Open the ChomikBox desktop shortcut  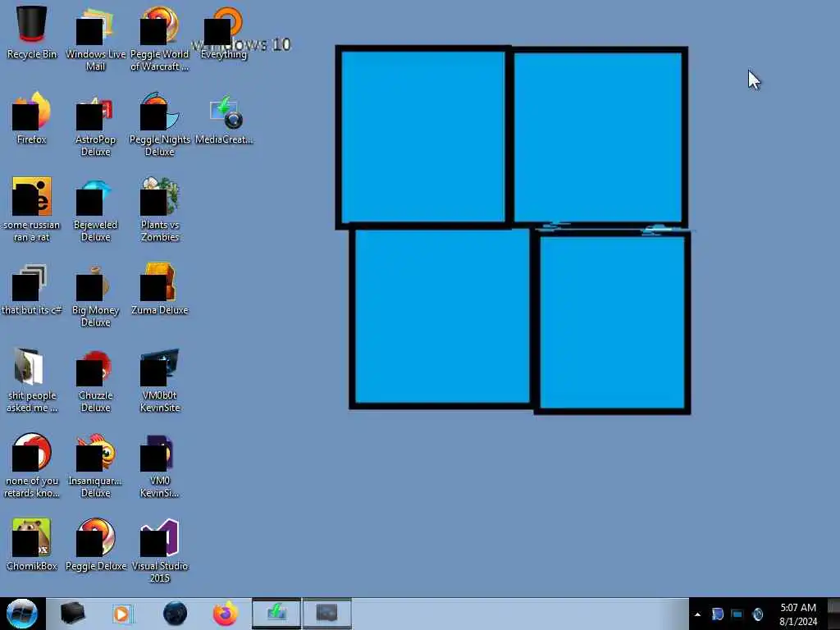tap(32, 545)
